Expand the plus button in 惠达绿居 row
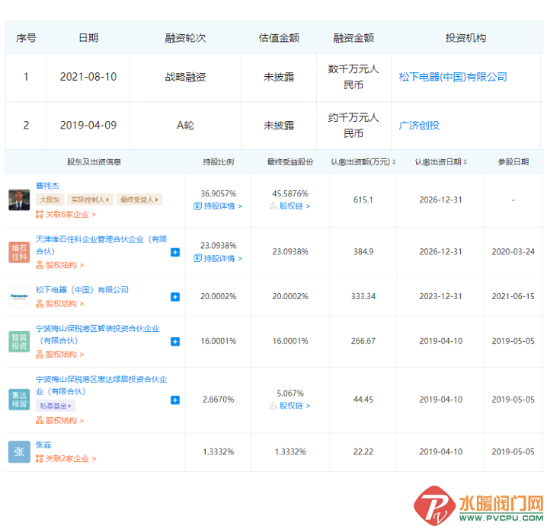Image resolution: width=547 pixels, height=529 pixels. coord(175,400)
